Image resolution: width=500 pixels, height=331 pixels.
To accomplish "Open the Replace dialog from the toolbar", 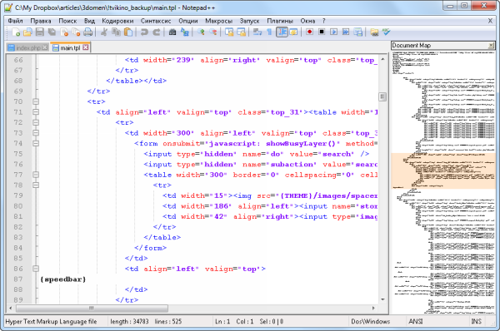I will tap(185, 32).
